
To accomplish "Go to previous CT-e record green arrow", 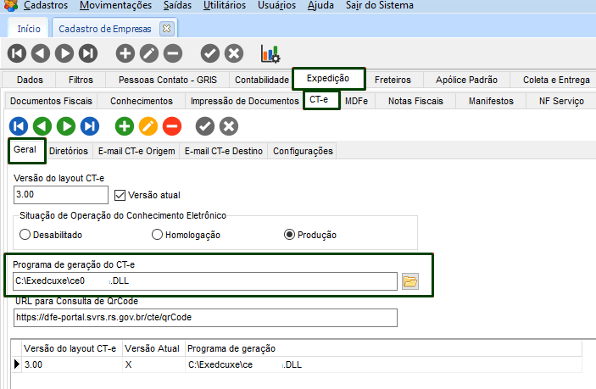I will [x=42, y=126].
